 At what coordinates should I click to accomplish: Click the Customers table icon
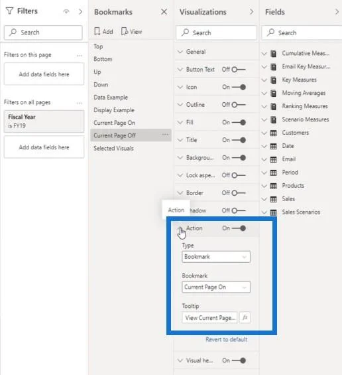click(274, 133)
